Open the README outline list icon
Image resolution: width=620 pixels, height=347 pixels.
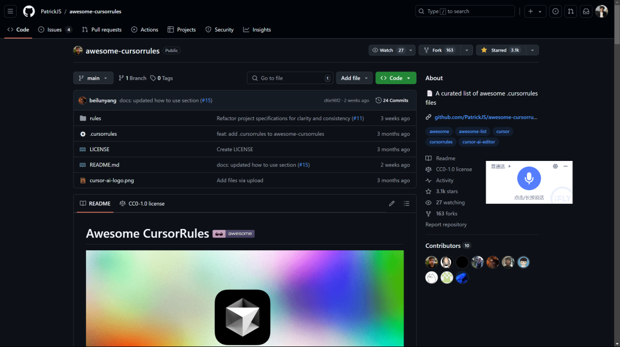(406, 203)
